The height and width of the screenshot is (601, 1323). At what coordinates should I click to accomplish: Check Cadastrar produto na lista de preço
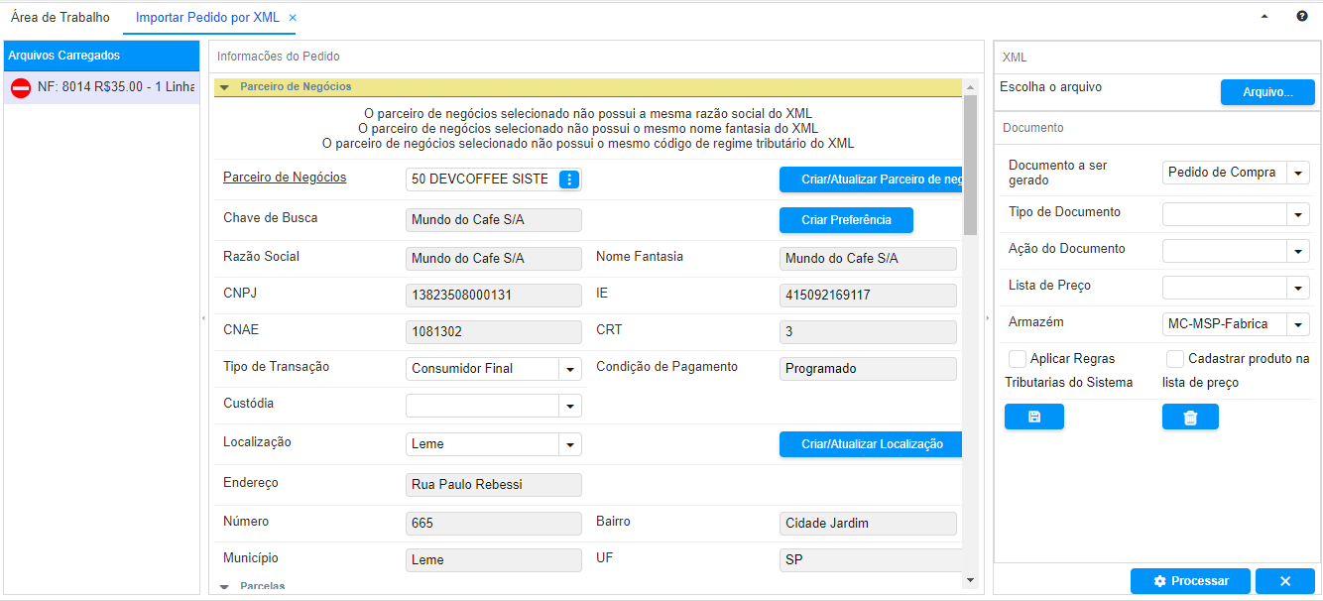coord(1175,359)
